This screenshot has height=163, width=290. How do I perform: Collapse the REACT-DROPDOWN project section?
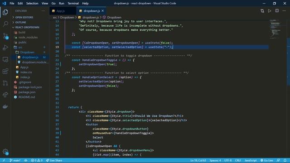click(x=27, y=27)
